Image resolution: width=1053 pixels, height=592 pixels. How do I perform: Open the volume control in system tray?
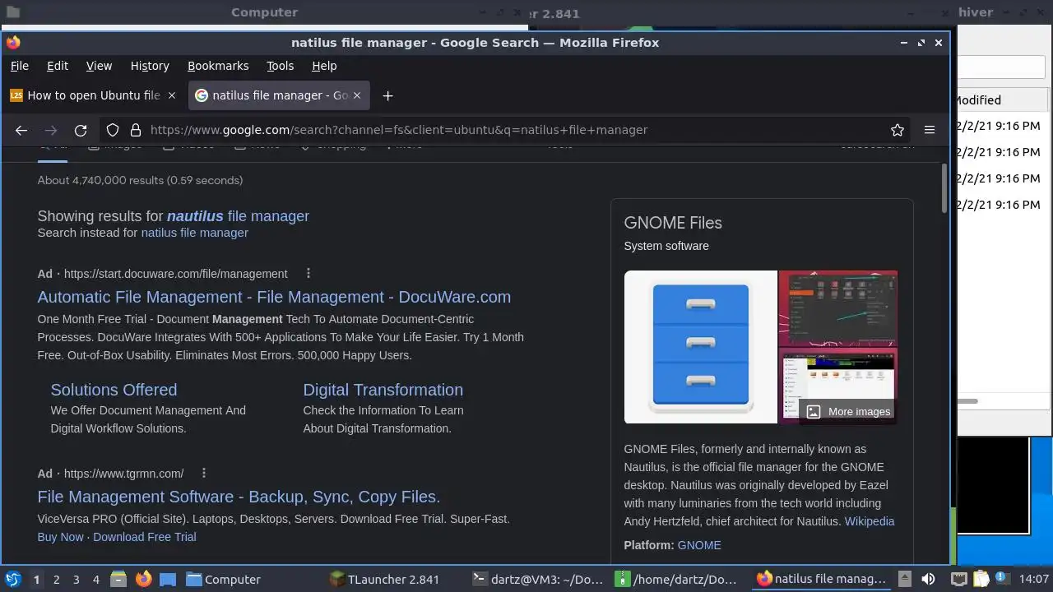point(928,579)
